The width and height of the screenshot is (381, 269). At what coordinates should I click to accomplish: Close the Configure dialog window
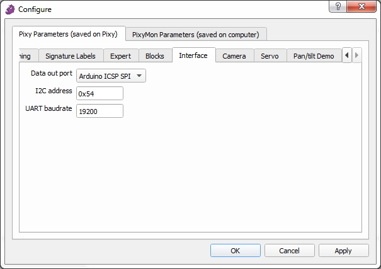(x=362, y=6)
